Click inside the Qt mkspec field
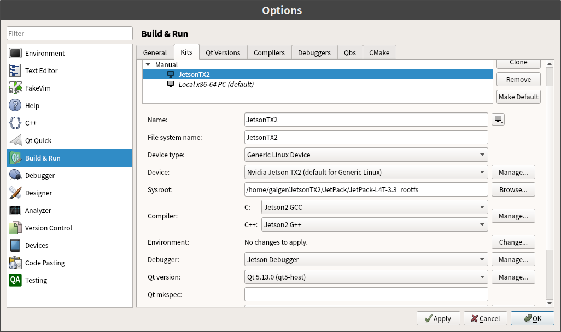This screenshot has width=561, height=332. (x=365, y=294)
